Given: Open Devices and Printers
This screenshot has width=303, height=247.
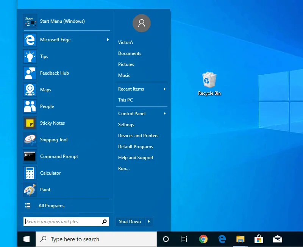Looking at the screenshot, I should tap(138, 135).
